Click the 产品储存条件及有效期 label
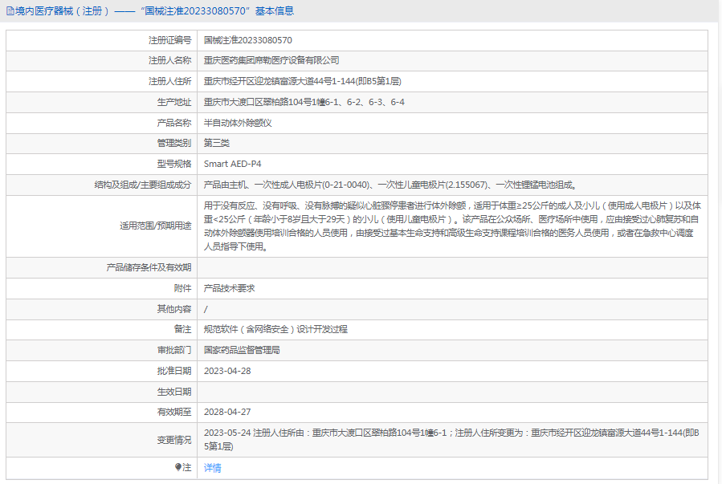 click(x=149, y=268)
